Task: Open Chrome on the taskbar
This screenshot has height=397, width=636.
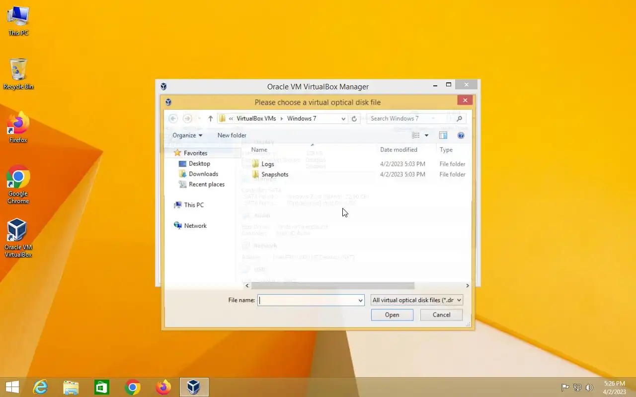Action: click(x=133, y=387)
